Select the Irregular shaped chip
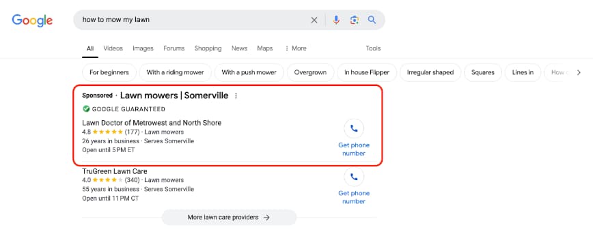The width and height of the screenshot is (593, 251). coord(430,72)
